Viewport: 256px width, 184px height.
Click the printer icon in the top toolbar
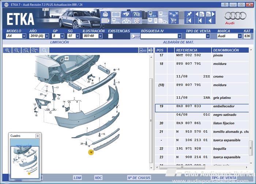click(x=105, y=15)
